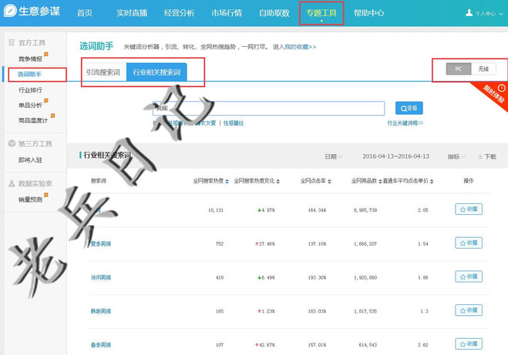Click the 休闲男裤 keyword link
Screen dimensions: 508x355
(x=101, y=277)
